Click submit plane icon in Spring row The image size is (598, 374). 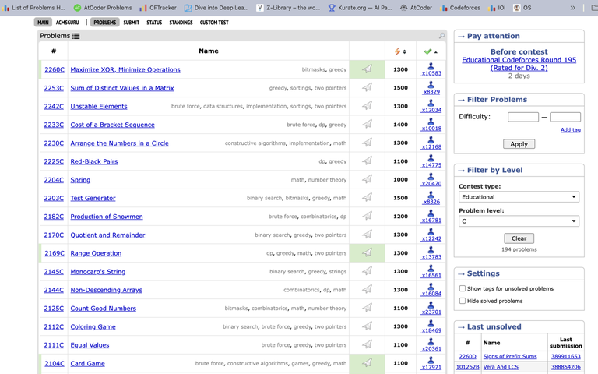(x=367, y=179)
